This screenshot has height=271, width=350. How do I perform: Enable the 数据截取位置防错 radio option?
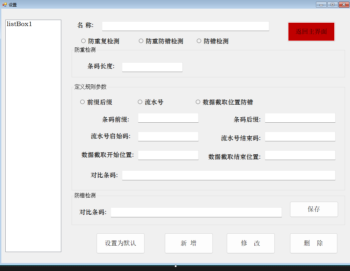click(198, 102)
